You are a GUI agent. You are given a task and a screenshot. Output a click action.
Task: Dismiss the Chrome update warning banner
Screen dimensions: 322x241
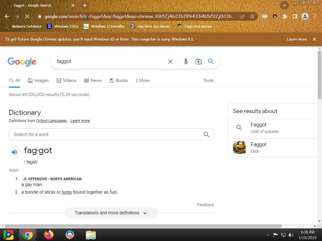pos(314,39)
